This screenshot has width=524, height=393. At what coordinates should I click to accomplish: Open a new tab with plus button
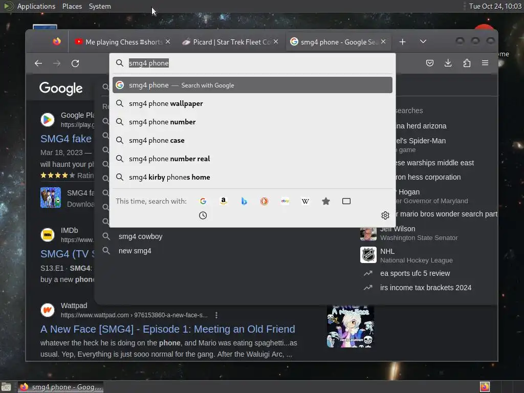pyautogui.click(x=403, y=42)
